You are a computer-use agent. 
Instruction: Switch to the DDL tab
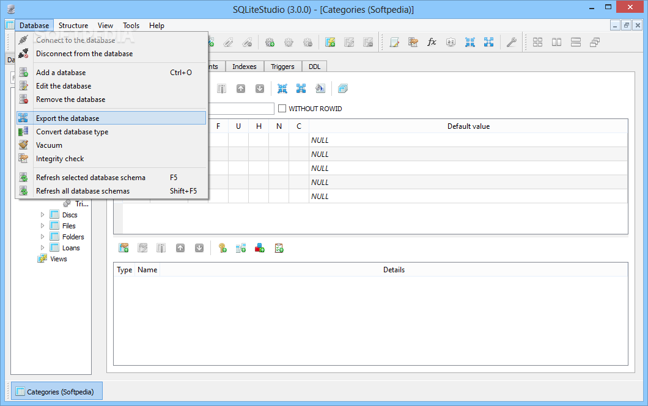click(314, 67)
